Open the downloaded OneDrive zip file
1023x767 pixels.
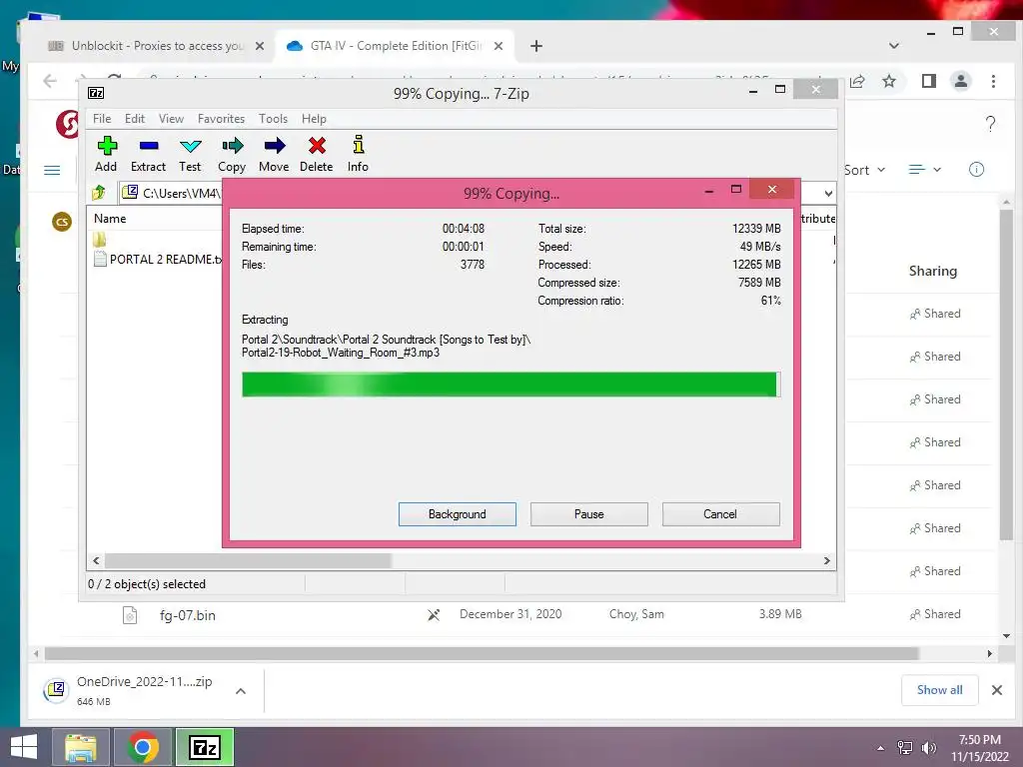pyautogui.click(x=127, y=690)
